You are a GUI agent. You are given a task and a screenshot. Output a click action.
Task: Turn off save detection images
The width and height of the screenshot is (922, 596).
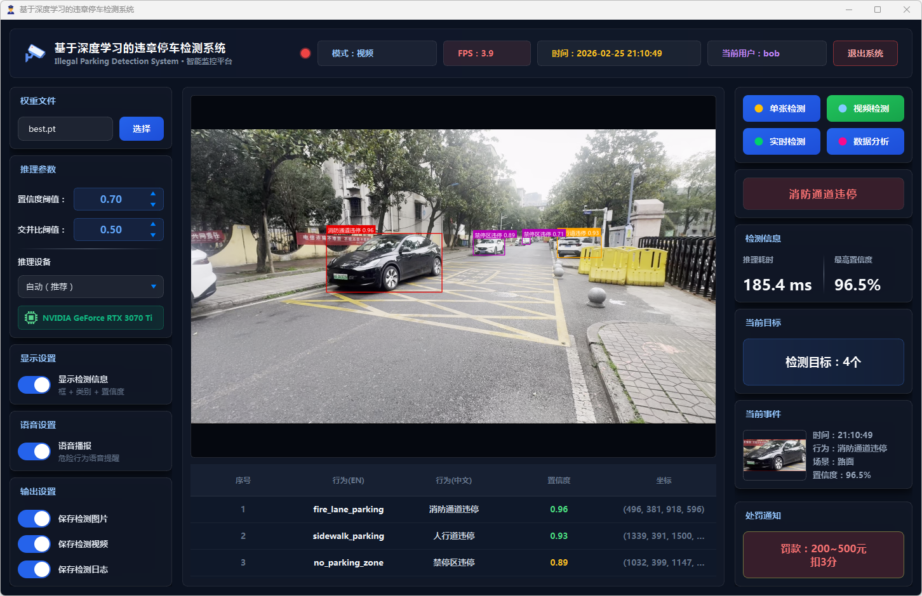[34, 519]
